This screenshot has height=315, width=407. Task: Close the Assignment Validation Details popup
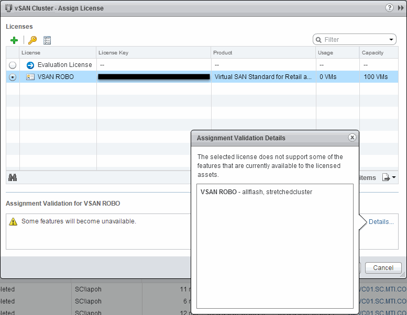pos(352,138)
